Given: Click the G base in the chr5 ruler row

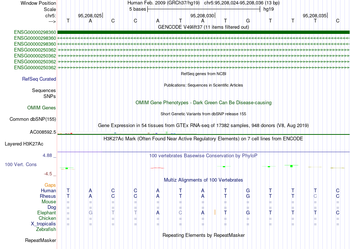Looking at the screenshot, I should (248, 21).
